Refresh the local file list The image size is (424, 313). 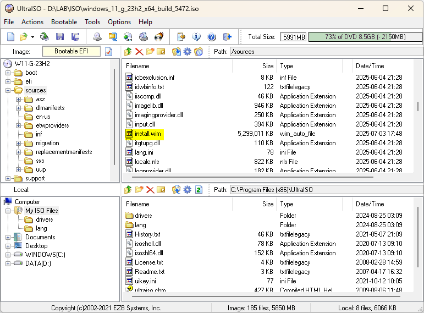(x=199, y=190)
